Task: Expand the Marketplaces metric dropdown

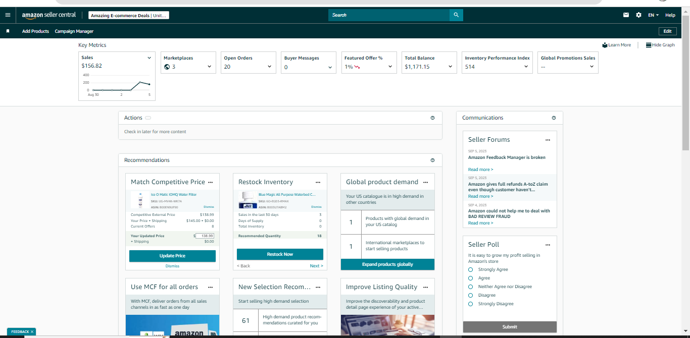Action: point(209,67)
